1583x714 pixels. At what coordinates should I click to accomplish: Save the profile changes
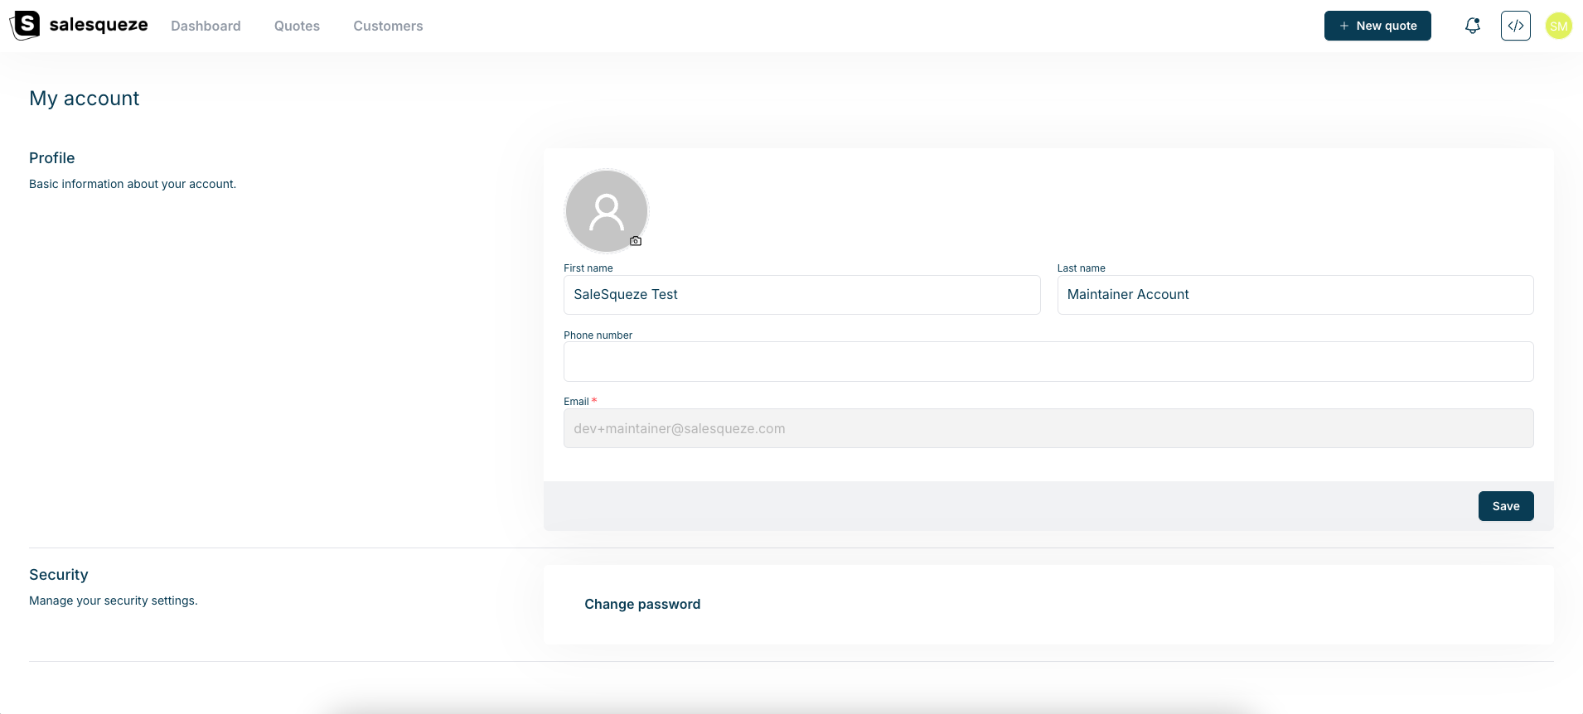(1505, 506)
